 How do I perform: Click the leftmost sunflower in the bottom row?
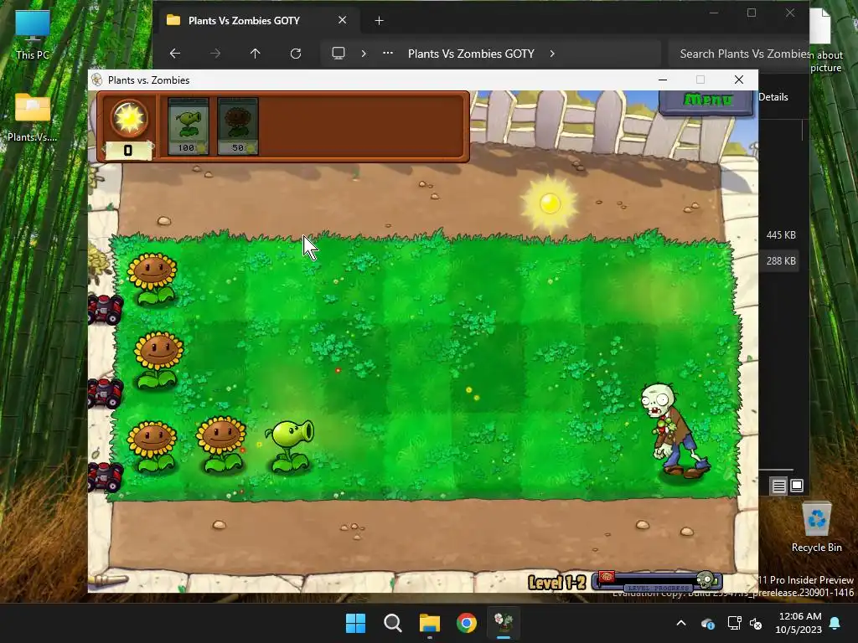[x=152, y=446]
